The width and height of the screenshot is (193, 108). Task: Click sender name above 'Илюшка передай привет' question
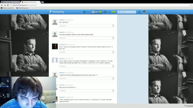62,32
